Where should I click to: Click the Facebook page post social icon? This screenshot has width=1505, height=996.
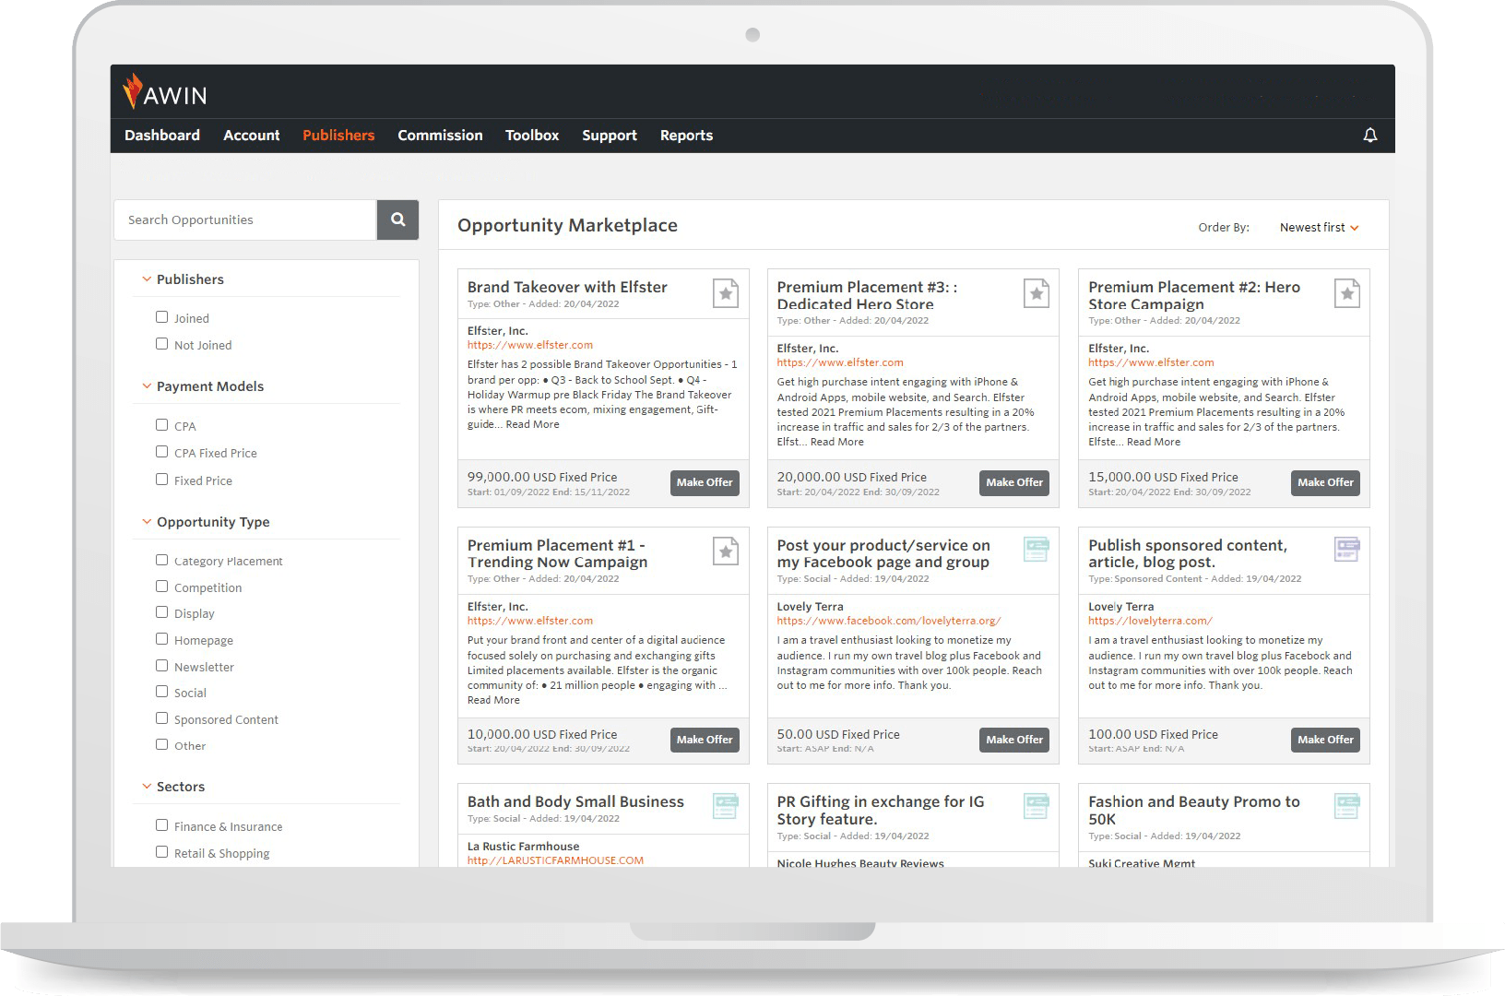1037,550
